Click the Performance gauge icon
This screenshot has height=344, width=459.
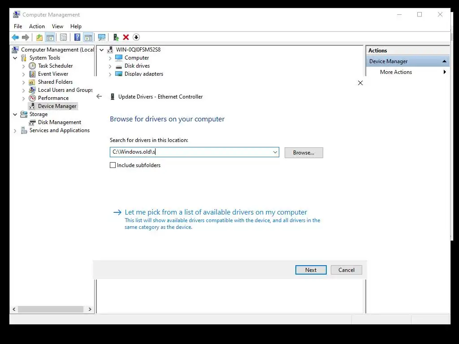(x=32, y=98)
